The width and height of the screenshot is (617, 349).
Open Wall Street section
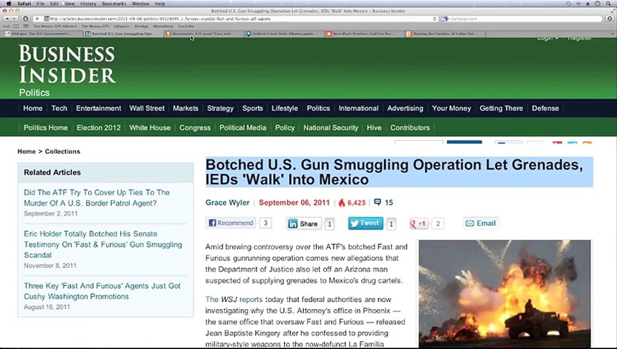click(147, 108)
